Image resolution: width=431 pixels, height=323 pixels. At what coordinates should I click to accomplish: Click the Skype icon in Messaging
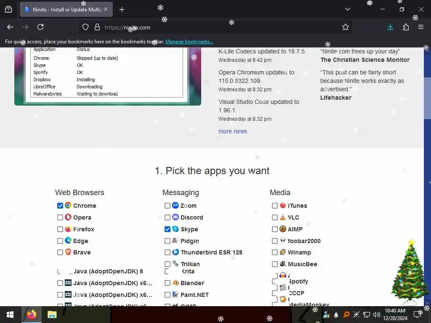pyautogui.click(x=176, y=229)
